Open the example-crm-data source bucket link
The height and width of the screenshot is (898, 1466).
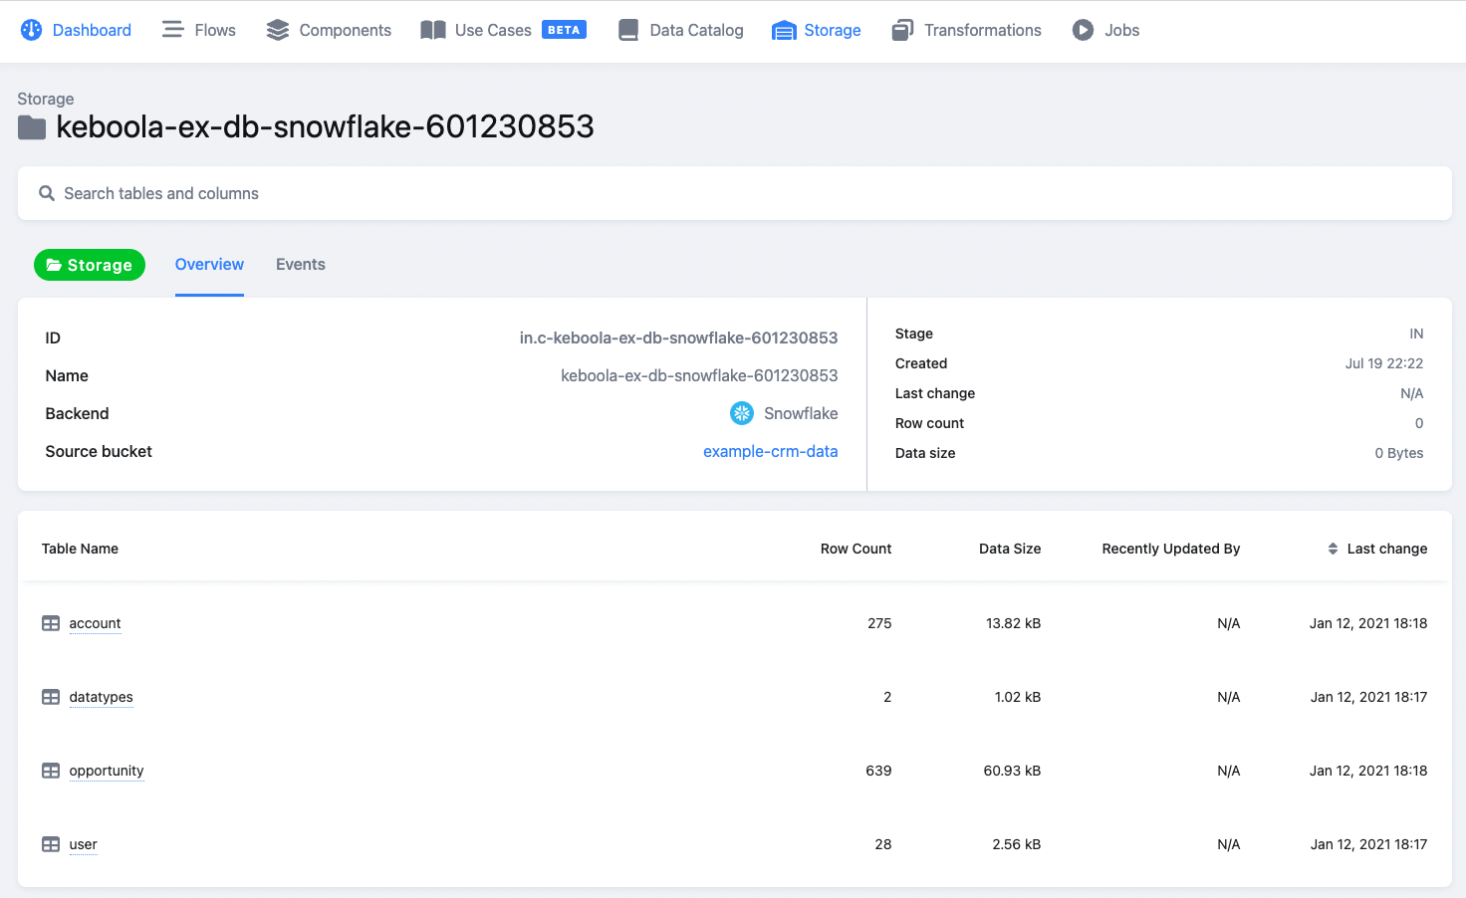point(770,451)
